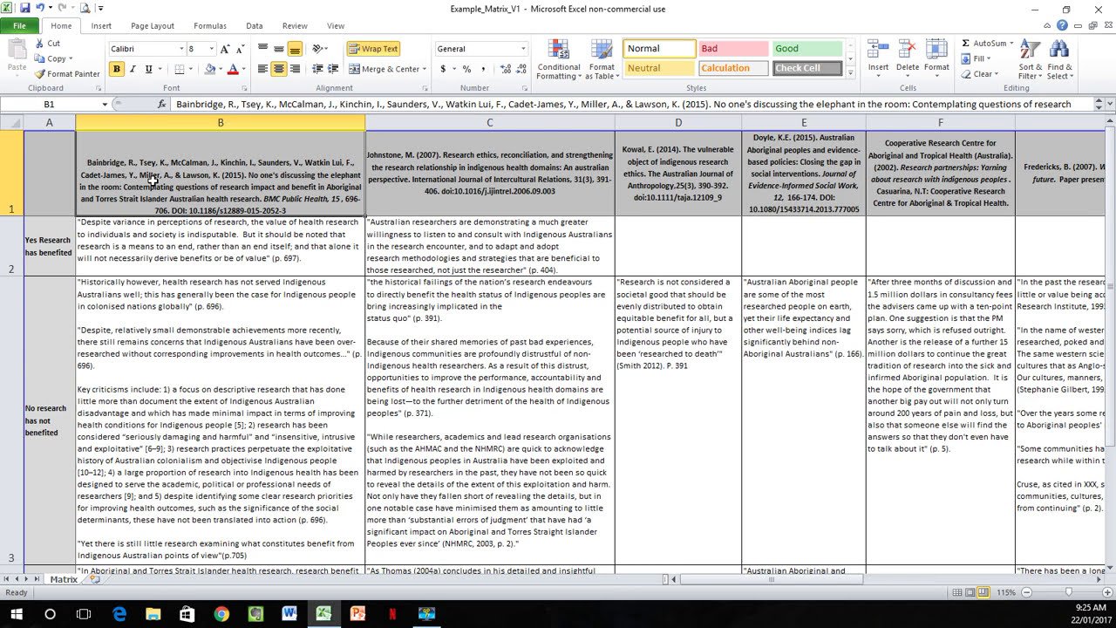This screenshot has width=1116, height=628.
Task: Click the Top Align icon
Action: (x=262, y=49)
